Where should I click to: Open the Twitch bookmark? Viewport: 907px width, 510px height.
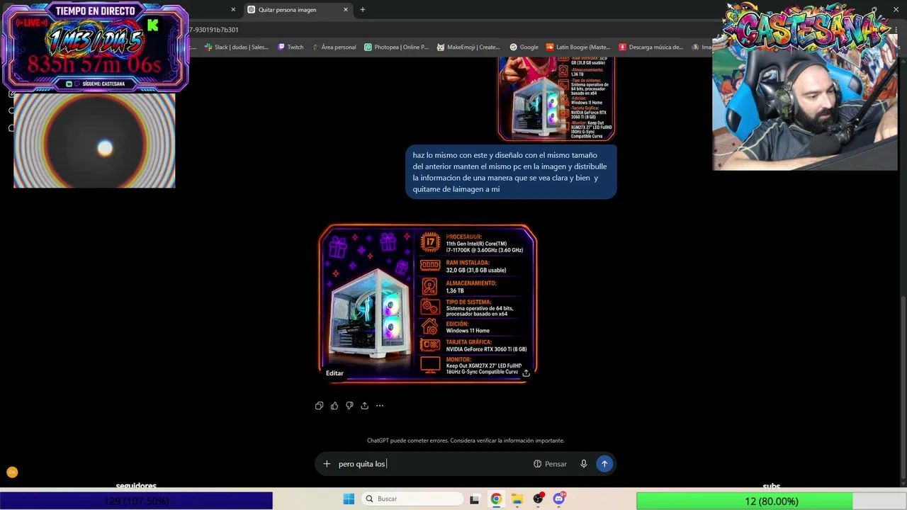291,47
